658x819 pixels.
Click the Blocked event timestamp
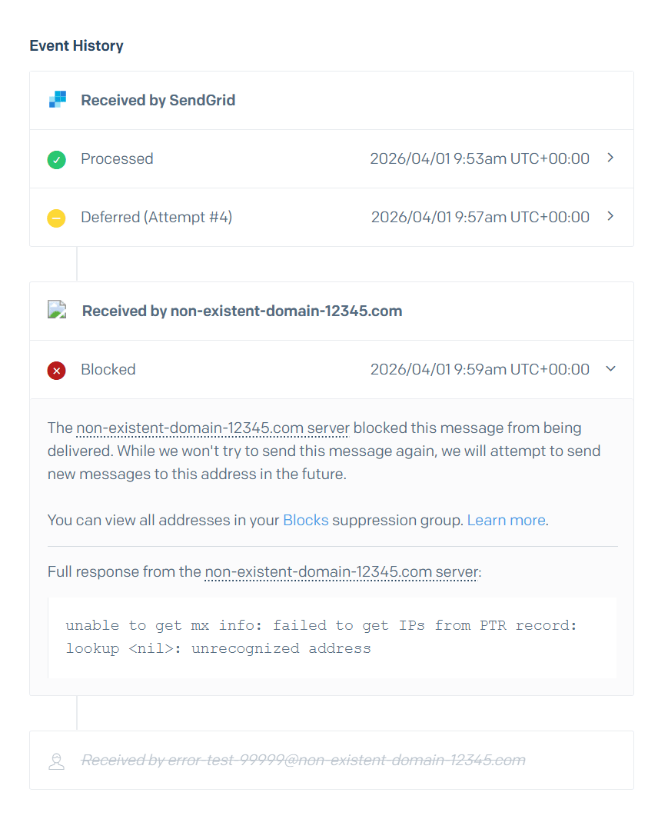[480, 369]
